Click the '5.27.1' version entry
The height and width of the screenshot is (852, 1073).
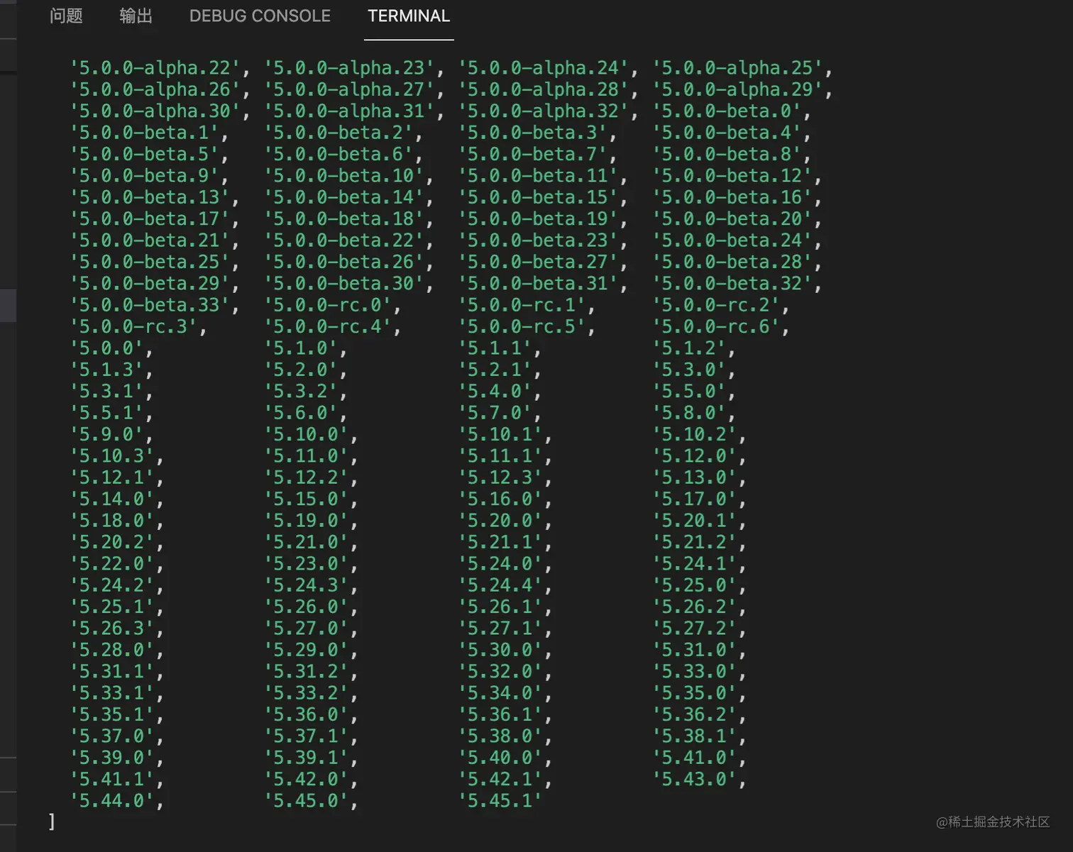(501, 629)
